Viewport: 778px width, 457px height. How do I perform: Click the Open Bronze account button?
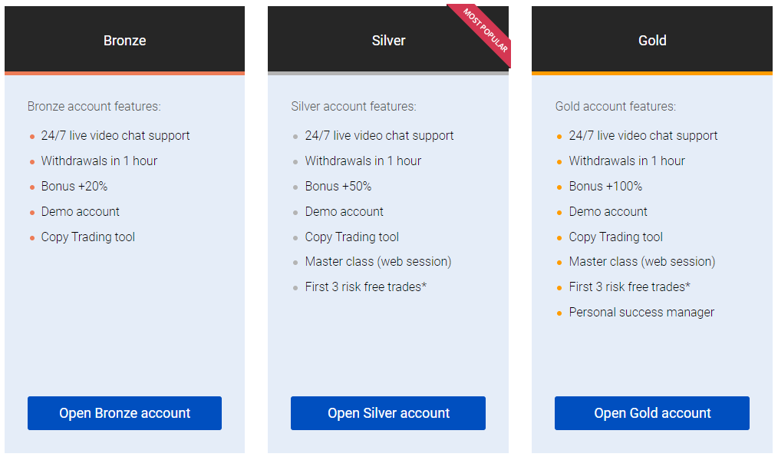(124, 412)
